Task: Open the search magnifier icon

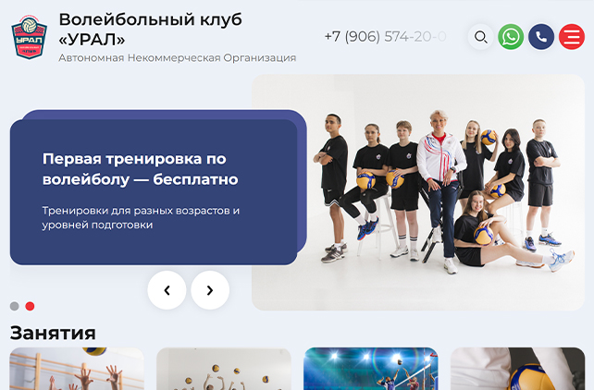Action: pos(481,37)
